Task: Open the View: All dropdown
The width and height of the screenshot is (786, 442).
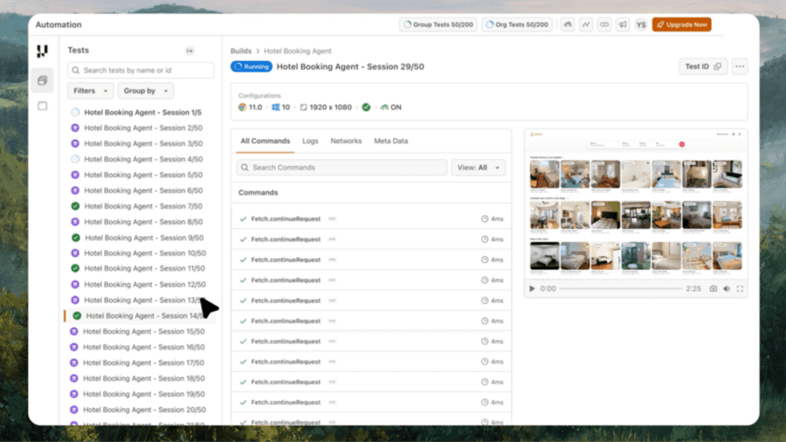Action: [x=479, y=168]
